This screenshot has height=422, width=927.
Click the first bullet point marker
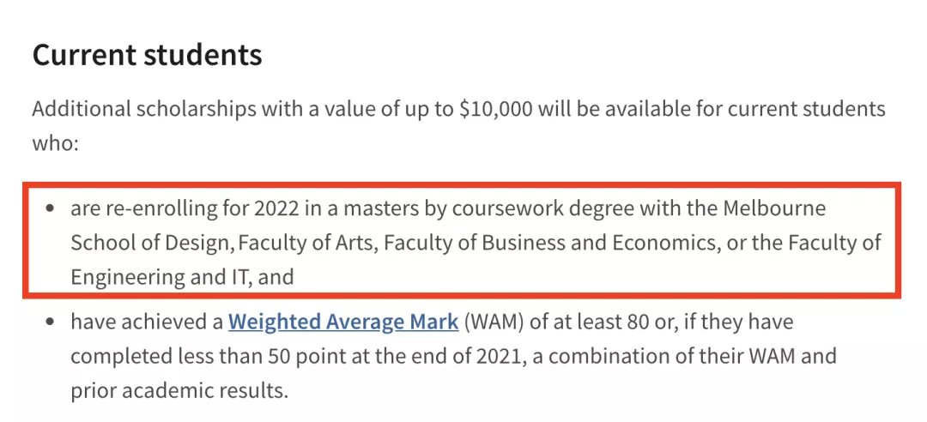(x=51, y=208)
